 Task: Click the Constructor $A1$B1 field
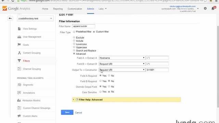coord(157,70)
